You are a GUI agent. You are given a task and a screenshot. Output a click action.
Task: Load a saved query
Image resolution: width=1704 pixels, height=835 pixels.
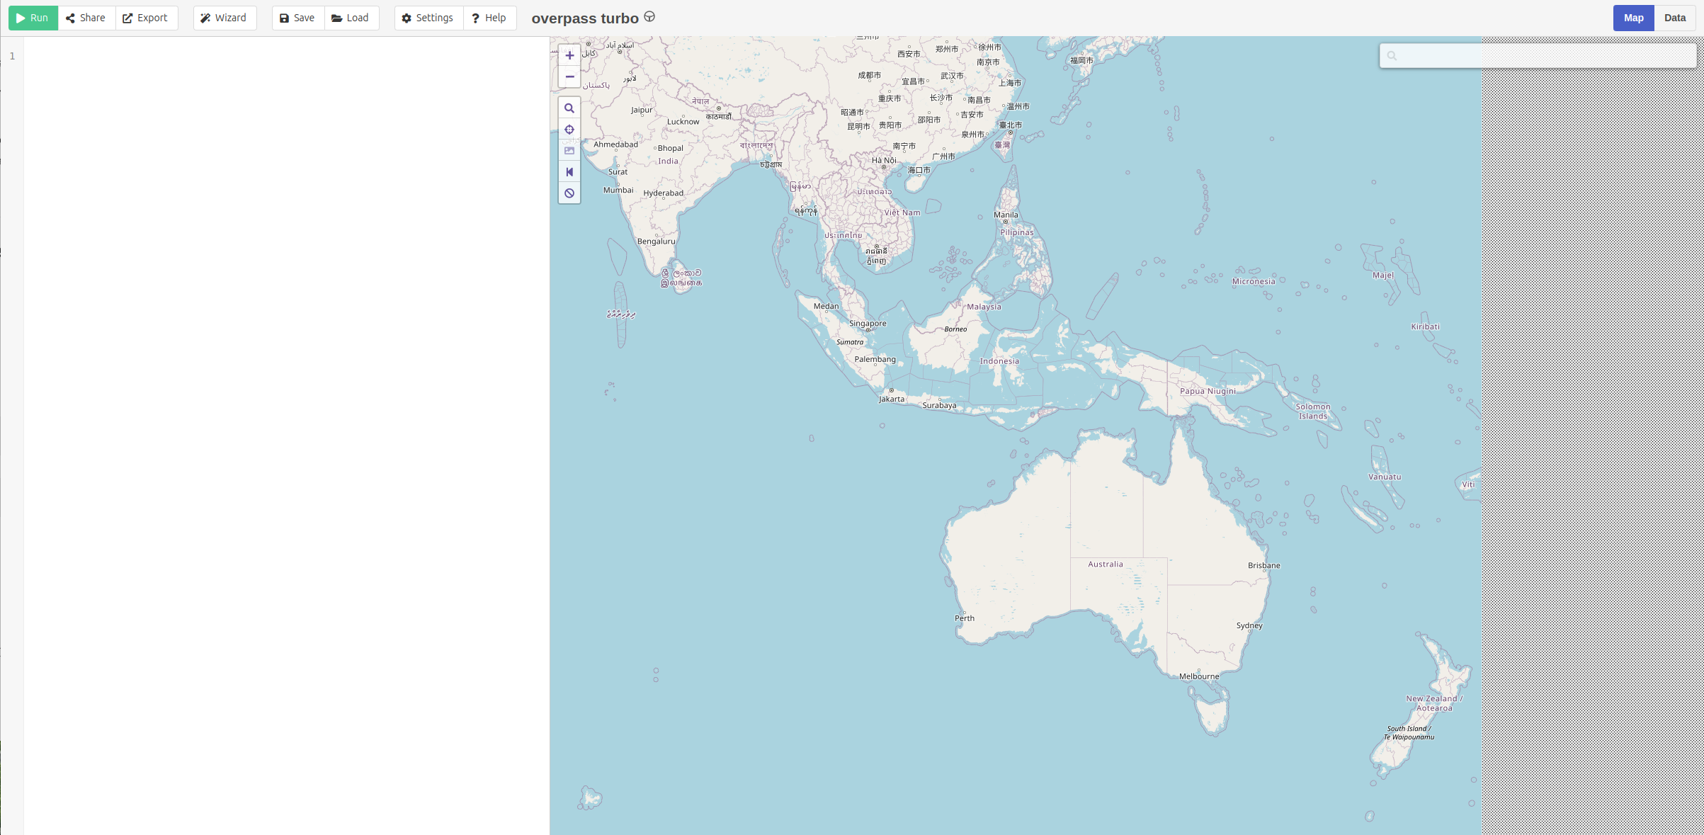click(x=351, y=18)
